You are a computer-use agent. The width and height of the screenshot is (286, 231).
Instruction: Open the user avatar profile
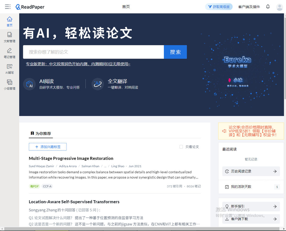(x=279, y=7)
